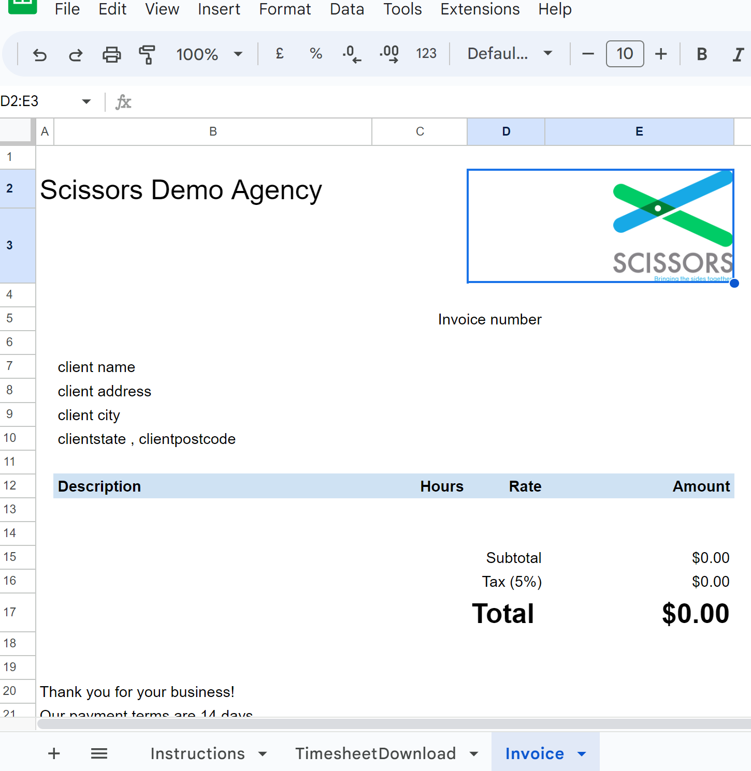Toggle bold formatting

click(702, 54)
